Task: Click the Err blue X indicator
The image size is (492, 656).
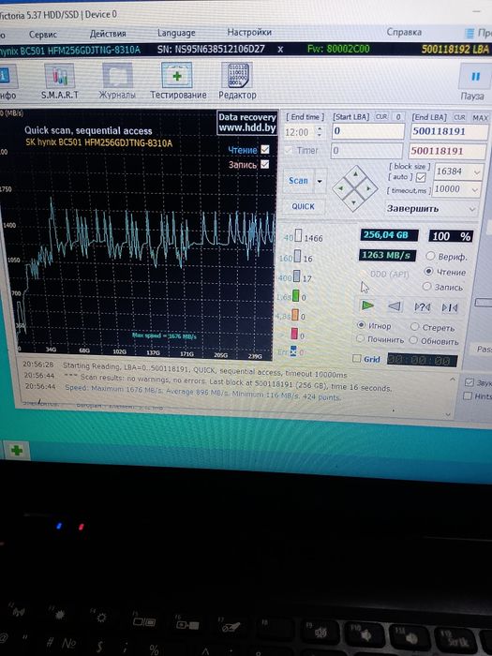Action: coord(293,351)
